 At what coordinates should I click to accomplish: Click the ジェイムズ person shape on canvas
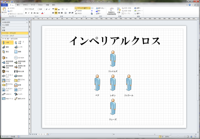[x=113, y=59]
